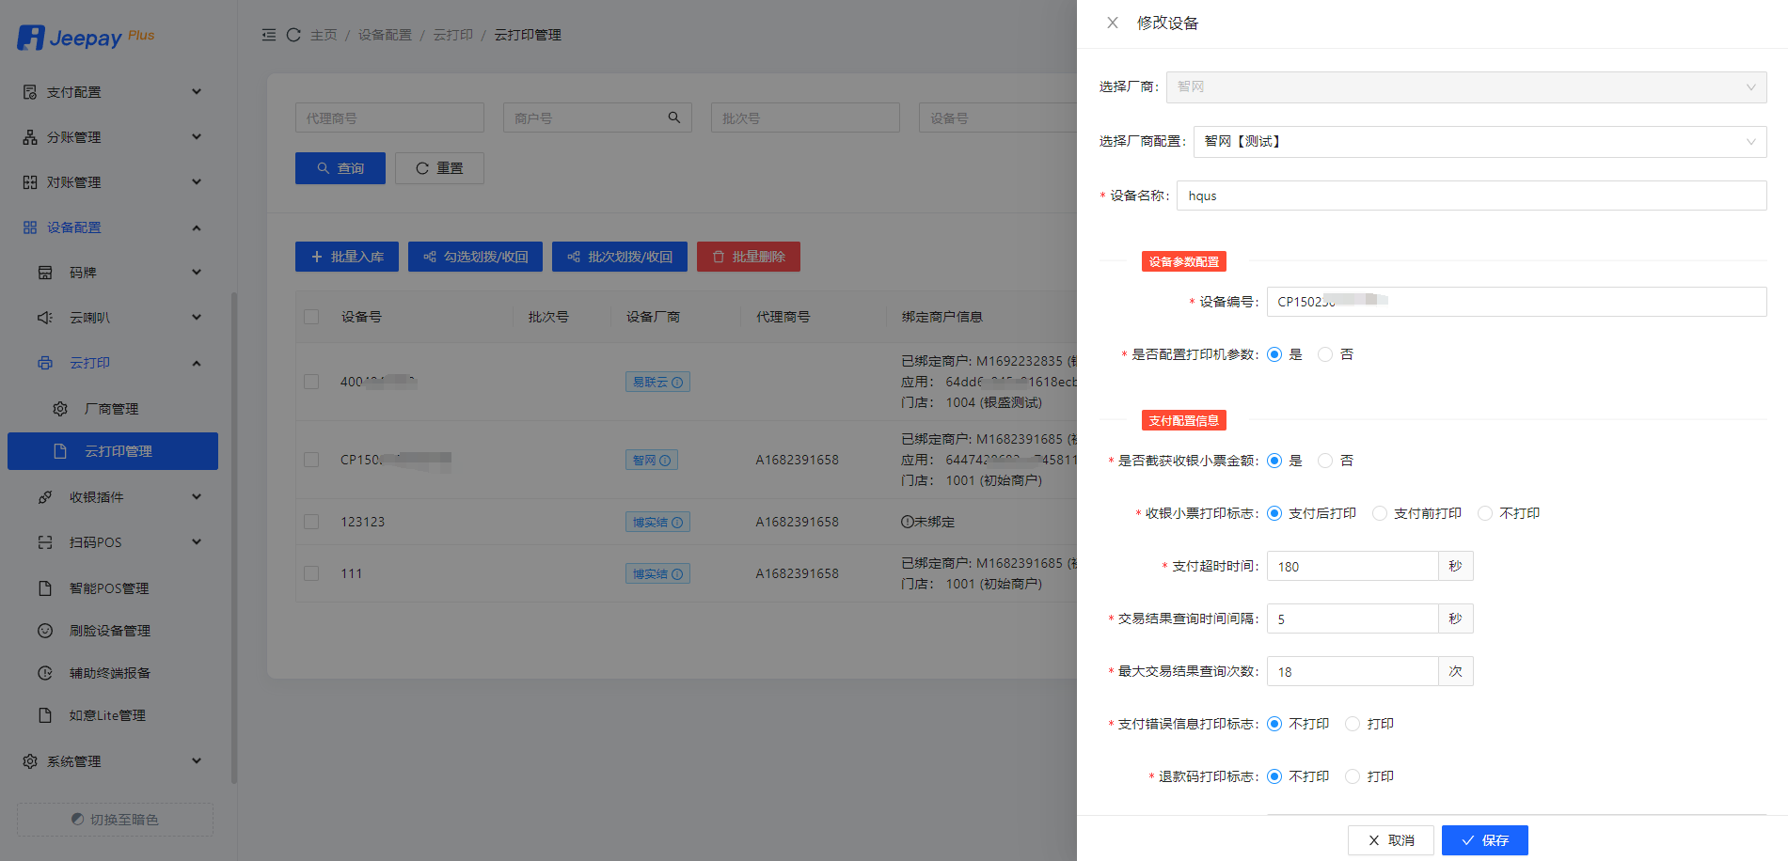
Task: Choose 支付前打印 for receipt print flag
Action: [1380, 513]
